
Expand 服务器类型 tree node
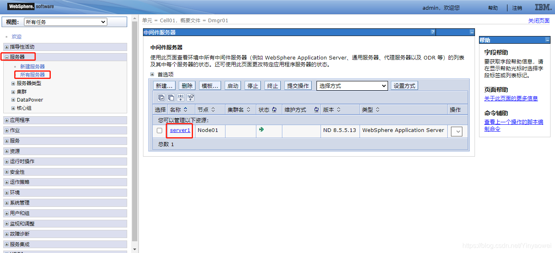pos(13,83)
